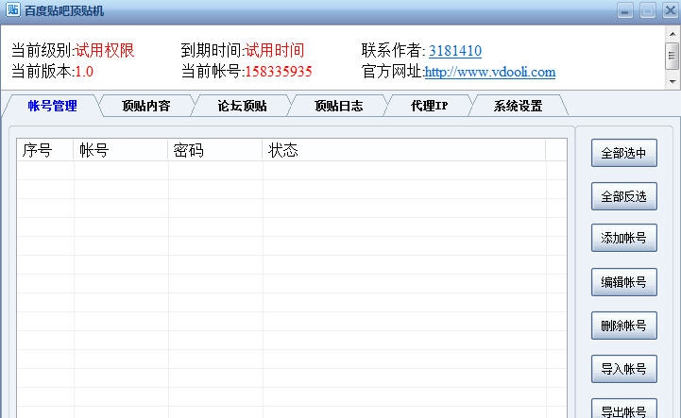This screenshot has height=418, width=681.
Task: Click the 删除帐号 button
Action: coord(623,326)
